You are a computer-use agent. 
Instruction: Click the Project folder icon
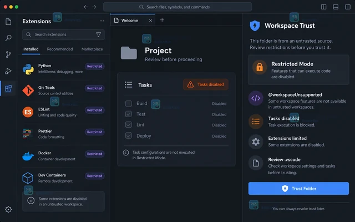coord(129,53)
